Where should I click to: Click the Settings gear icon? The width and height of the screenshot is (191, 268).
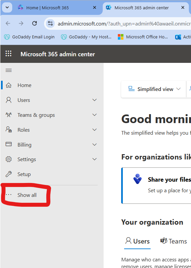pos(9,159)
